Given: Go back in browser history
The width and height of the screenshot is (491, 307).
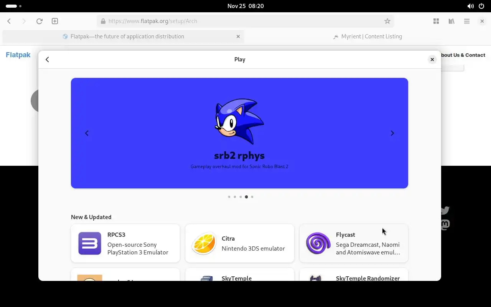Looking at the screenshot, I should (9, 21).
